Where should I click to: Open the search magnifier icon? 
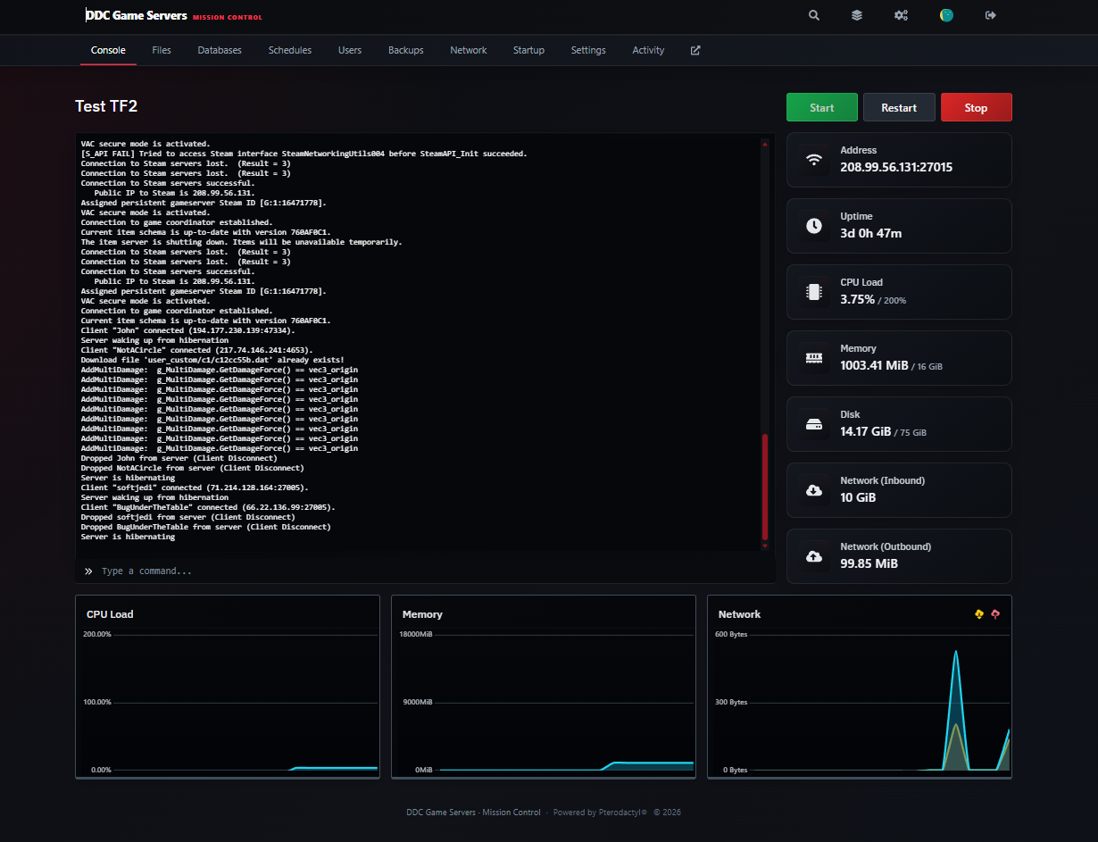[814, 15]
